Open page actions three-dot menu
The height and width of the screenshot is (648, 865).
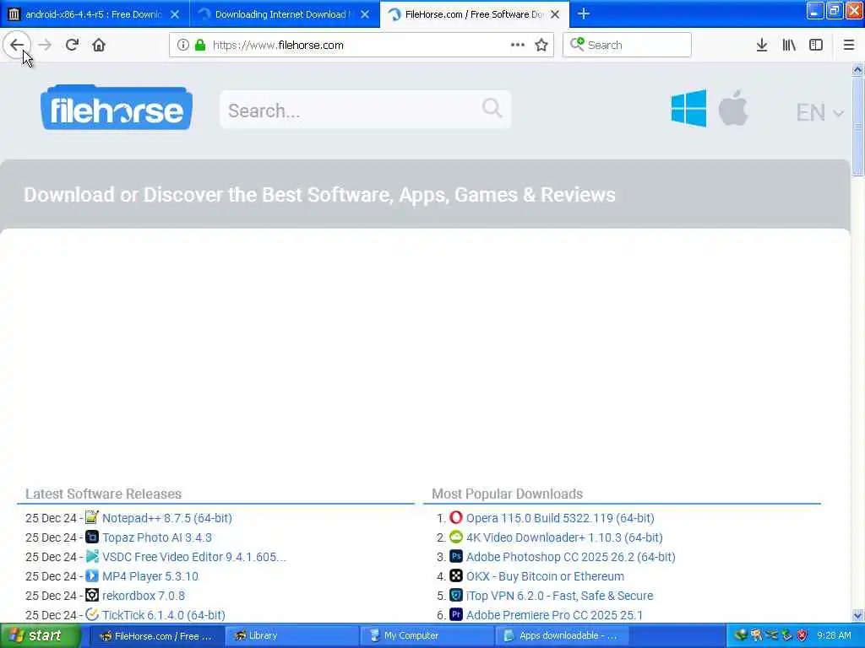pos(518,46)
